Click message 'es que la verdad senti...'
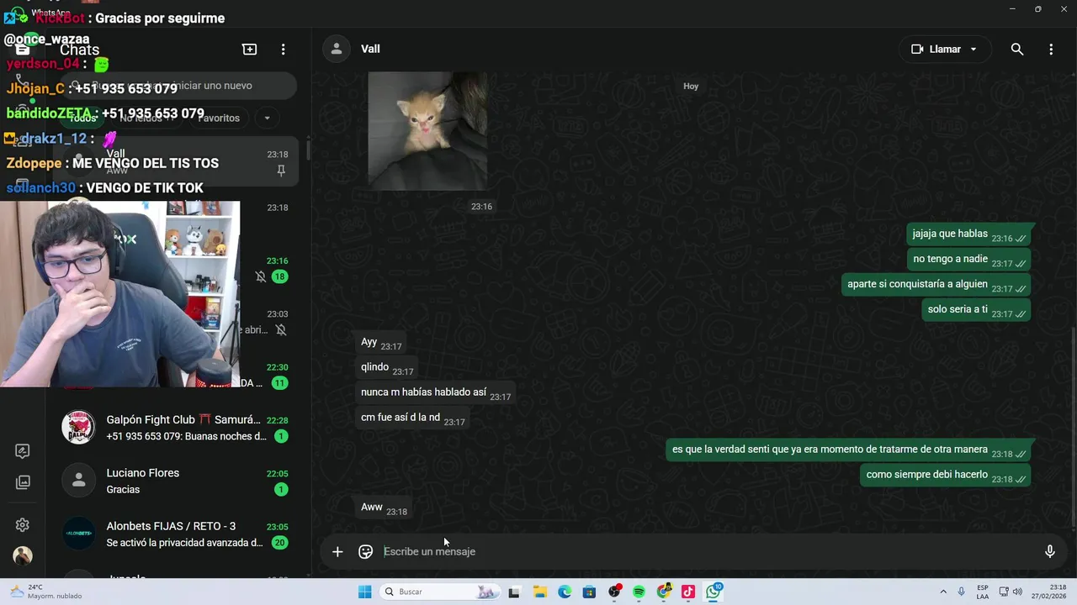1077x605 pixels. click(849, 450)
